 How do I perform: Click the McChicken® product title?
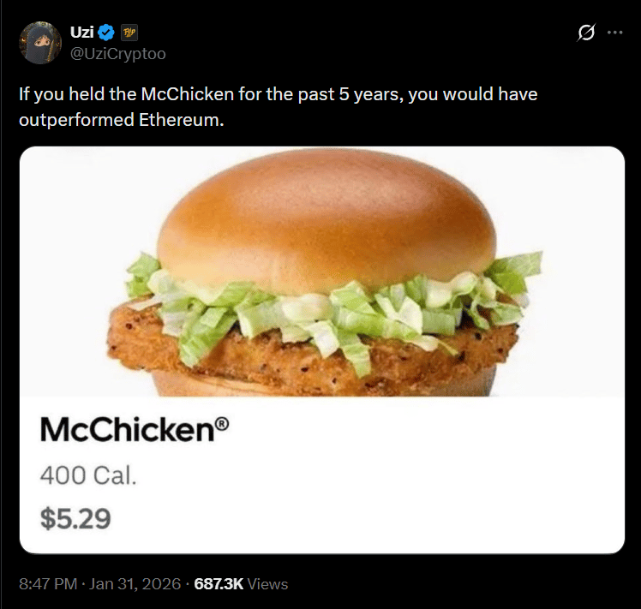click(x=135, y=430)
